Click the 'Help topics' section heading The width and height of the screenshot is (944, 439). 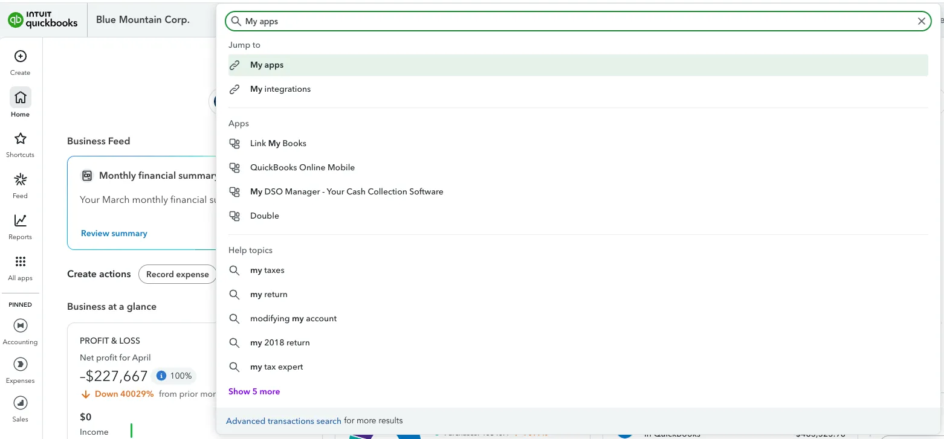pos(250,251)
